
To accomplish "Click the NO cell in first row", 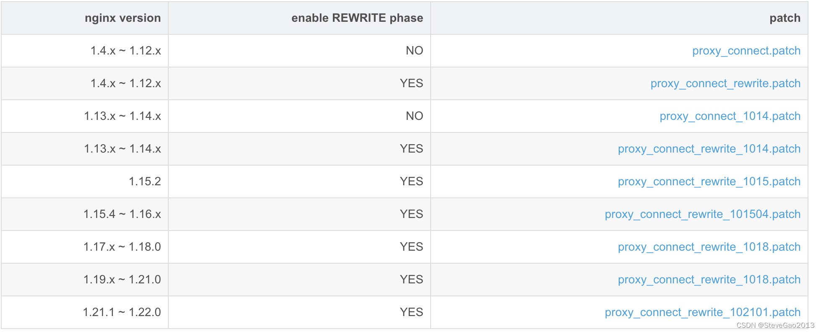I will (414, 51).
